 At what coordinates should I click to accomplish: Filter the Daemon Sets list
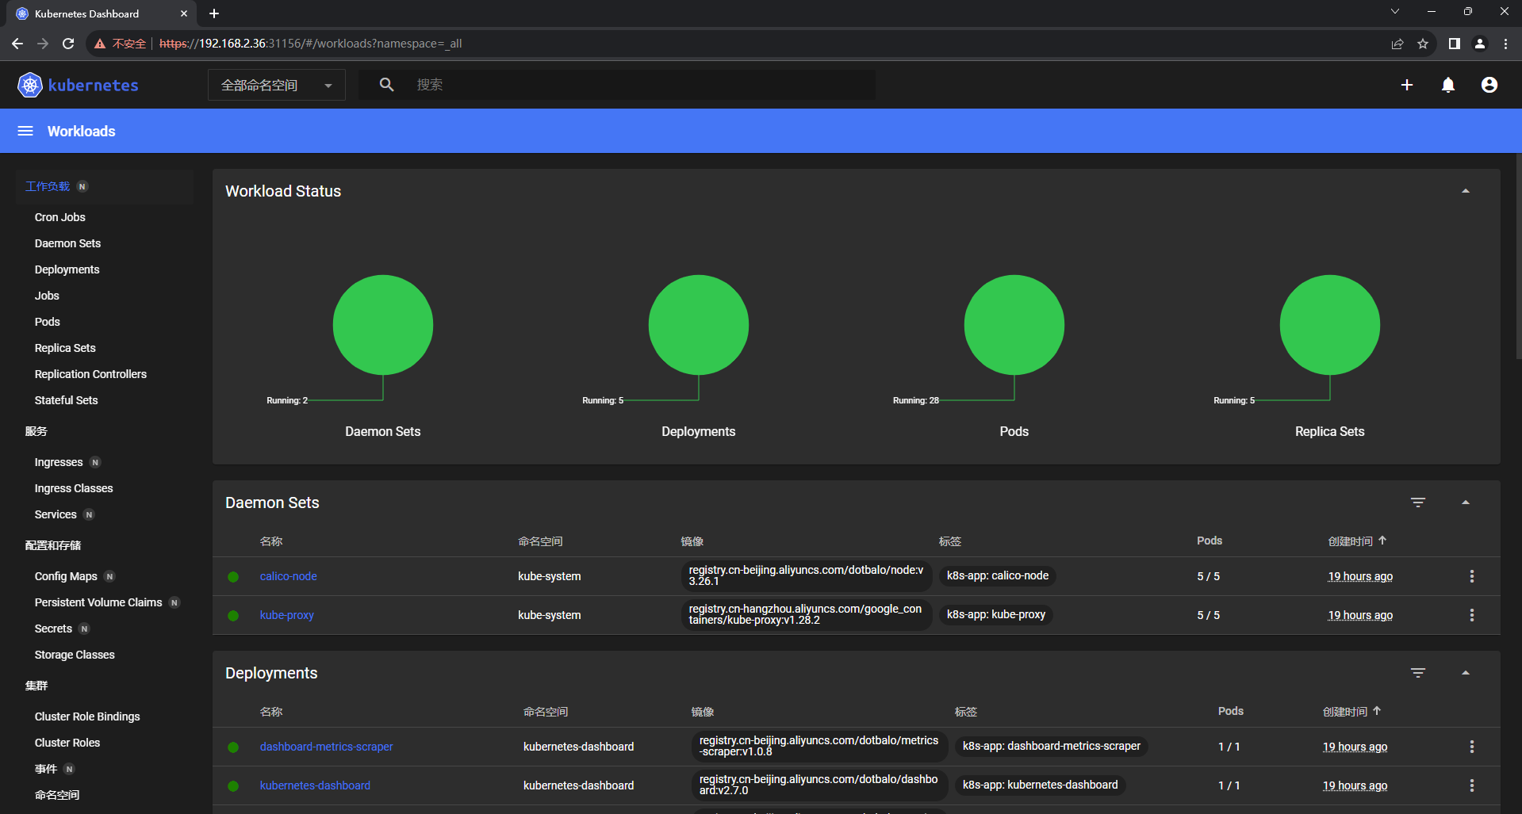coord(1418,503)
